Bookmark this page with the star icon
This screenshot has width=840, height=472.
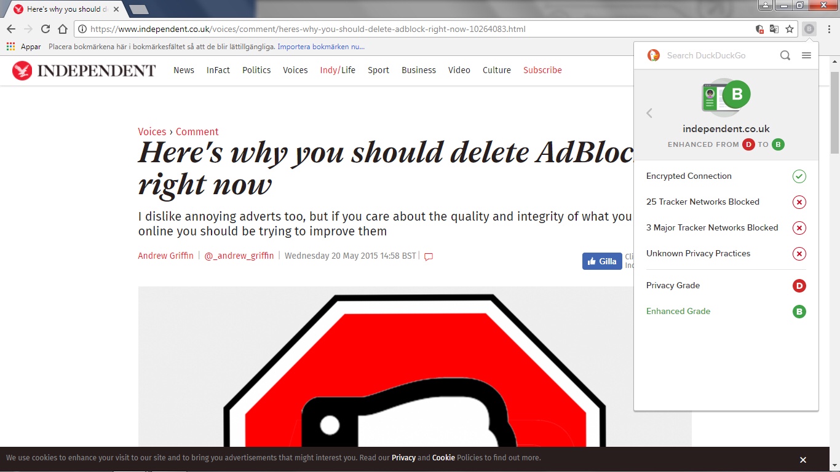790,29
